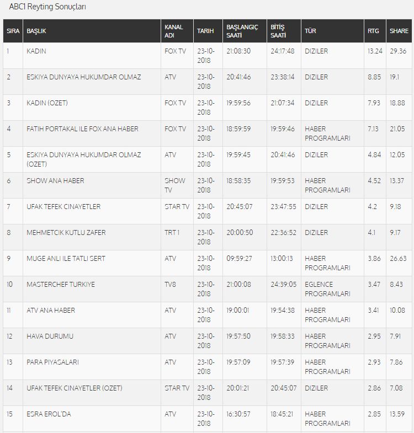The width and height of the screenshot is (414, 433).
Task: Select ESKIYA DUNYAYA HUKUMDAR OLMAZ in row 2
Action: point(84,77)
